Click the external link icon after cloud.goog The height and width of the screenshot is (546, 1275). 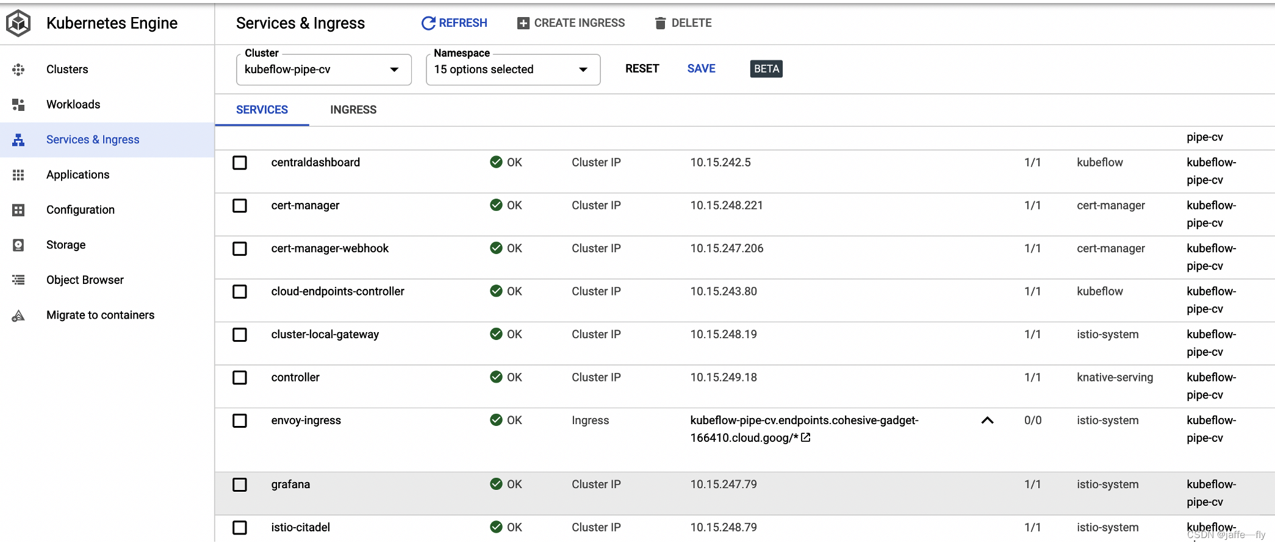click(805, 438)
